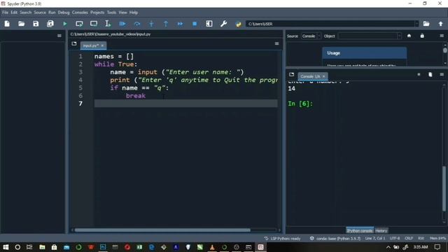Open a file via the folder icon
The height and width of the screenshot is (252, 448).
coord(22,24)
